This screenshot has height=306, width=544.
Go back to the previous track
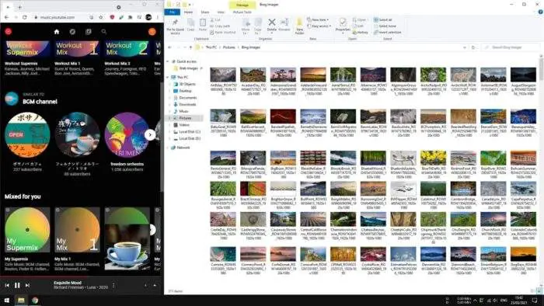tap(7, 285)
